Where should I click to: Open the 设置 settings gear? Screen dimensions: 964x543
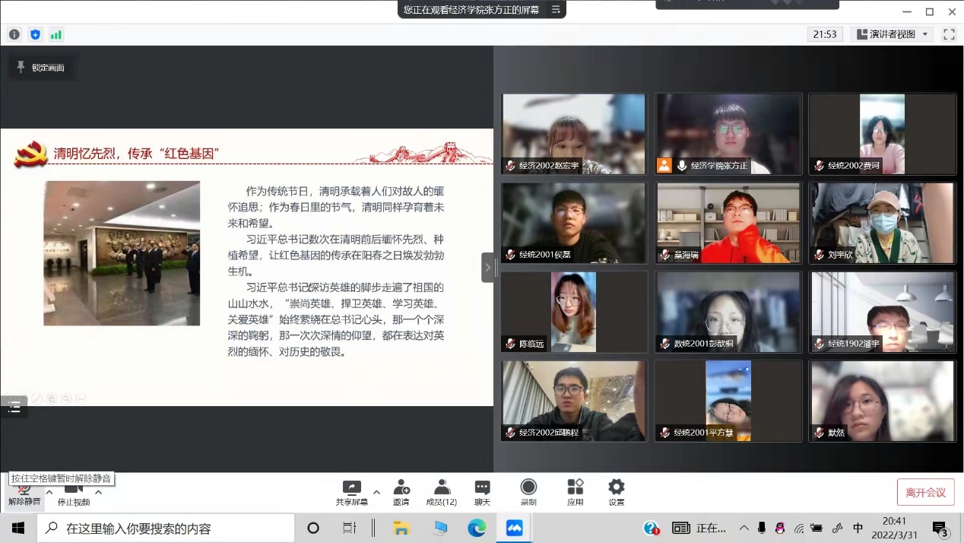click(616, 492)
